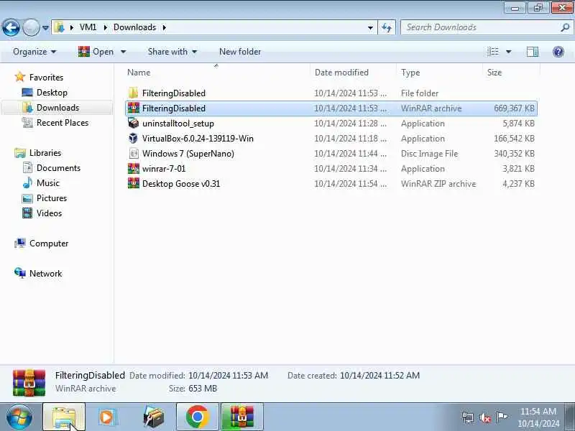Click the network tray icon
The image size is (575, 431).
(468, 417)
